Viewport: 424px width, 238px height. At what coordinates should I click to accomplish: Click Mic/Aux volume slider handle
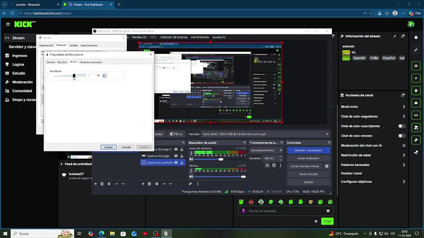pyautogui.click(x=243, y=177)
